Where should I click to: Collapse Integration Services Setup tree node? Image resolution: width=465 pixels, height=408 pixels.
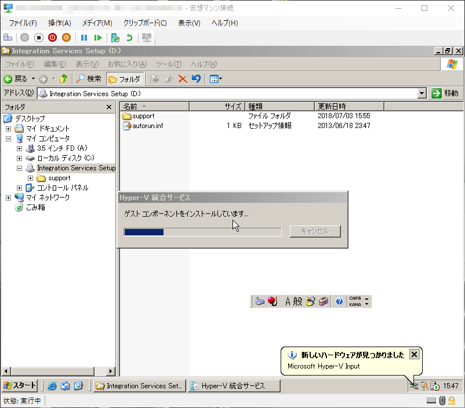19,168
